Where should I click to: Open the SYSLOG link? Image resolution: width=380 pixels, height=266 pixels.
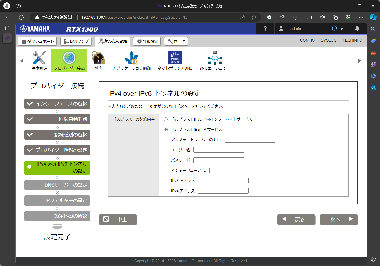pyautogui.click(x=329, y=40)
